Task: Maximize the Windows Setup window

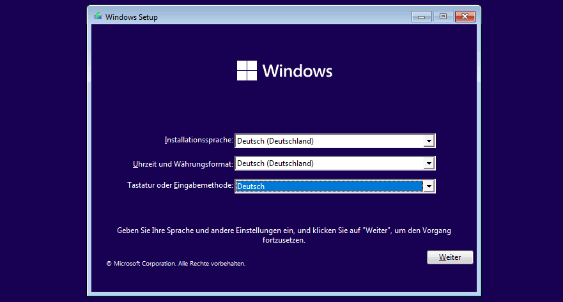Action: [x=443, y=17]
